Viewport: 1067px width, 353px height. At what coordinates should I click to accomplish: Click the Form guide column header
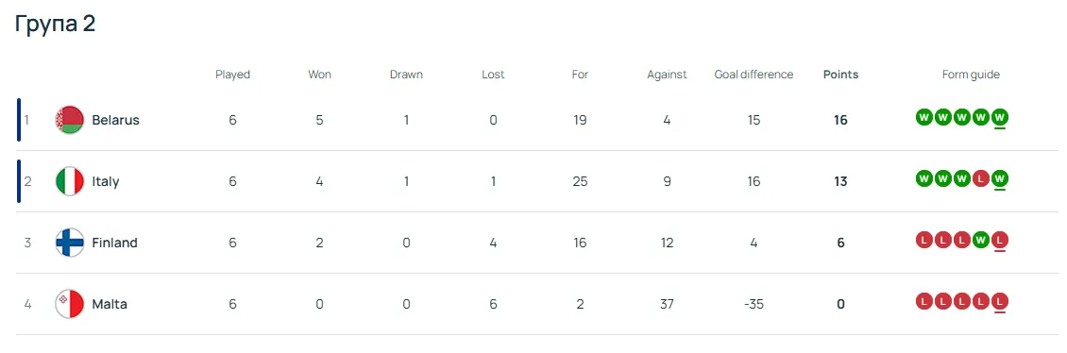click(971, 75)
